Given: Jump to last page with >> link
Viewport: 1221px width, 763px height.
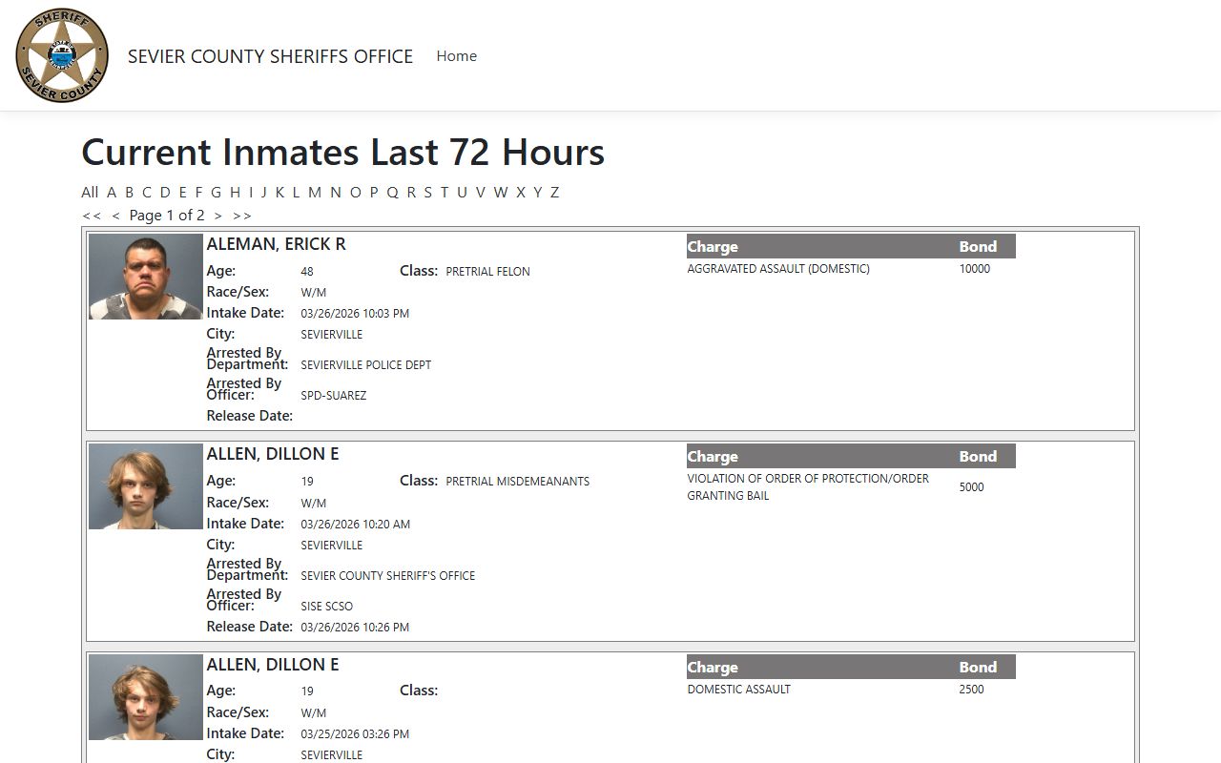Looking at the screenshot, I should coord(242,216).
